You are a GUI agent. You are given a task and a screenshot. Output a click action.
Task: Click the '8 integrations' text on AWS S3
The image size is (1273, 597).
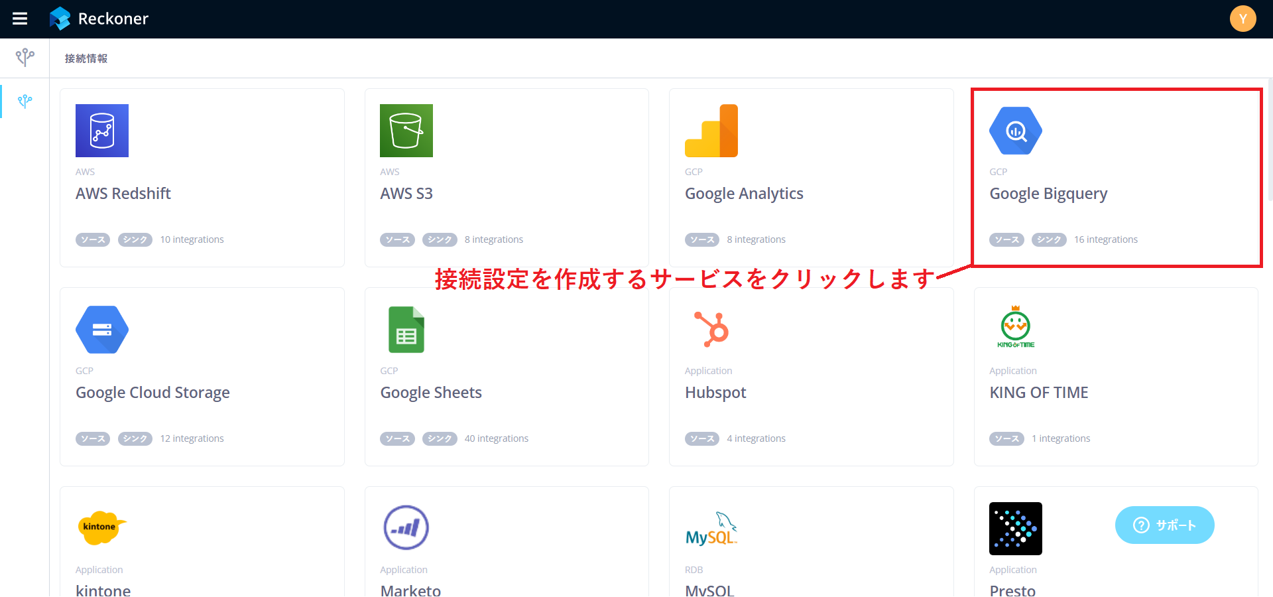[x=494, y=239]
